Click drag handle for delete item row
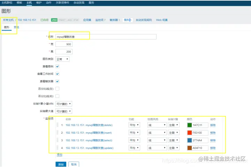The width and height of the screenshot is (251, 167). click(x=58, y=125)
